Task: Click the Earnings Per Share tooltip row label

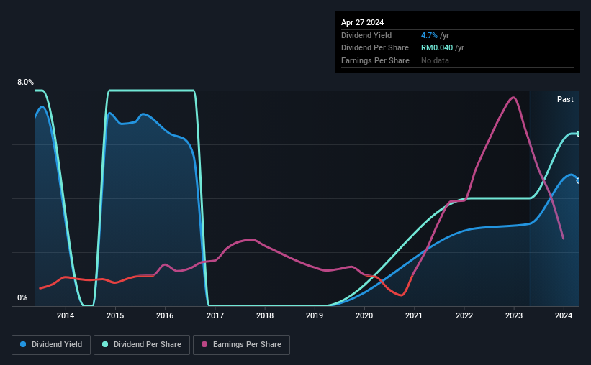Action: click(x=376, y=60)
